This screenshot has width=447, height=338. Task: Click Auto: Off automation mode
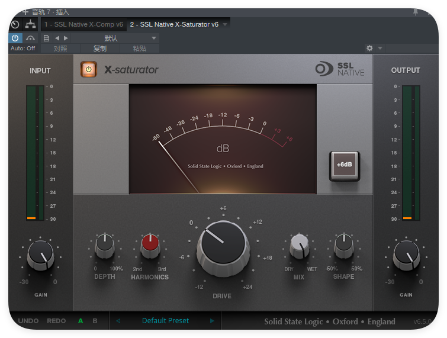point(23,49)
